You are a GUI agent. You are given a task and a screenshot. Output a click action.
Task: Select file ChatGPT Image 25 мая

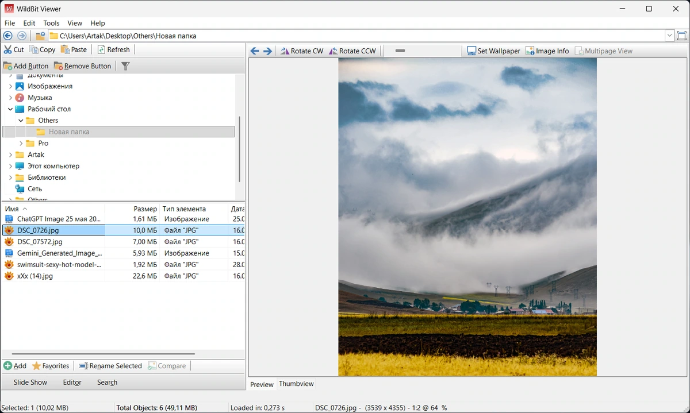click(x=59, y=219)
